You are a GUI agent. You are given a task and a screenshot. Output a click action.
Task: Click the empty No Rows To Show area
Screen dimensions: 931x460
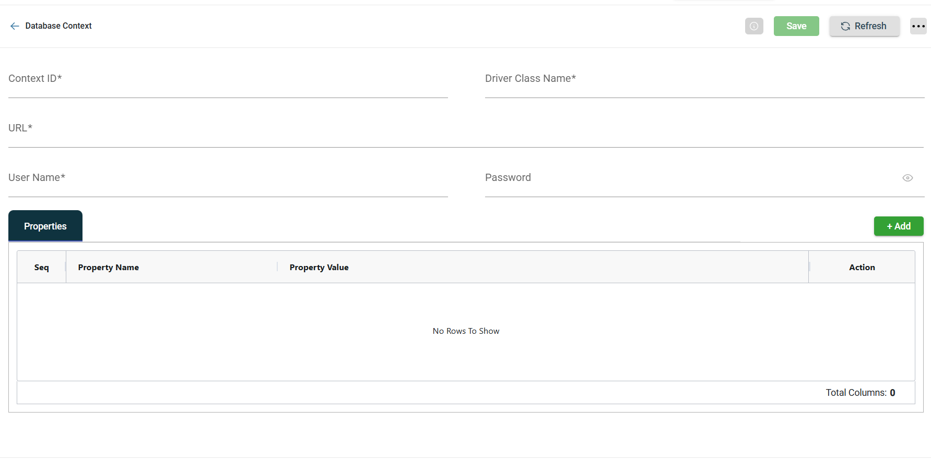(x=466, y=331)
